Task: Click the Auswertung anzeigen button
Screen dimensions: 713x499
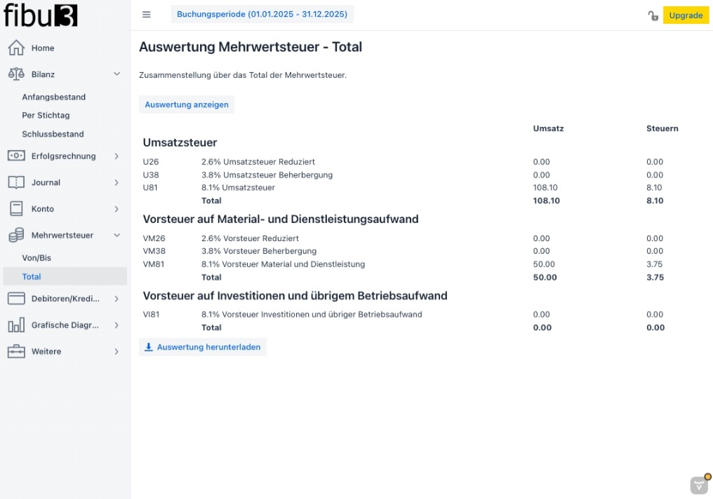Action: [x=186, y=104]
